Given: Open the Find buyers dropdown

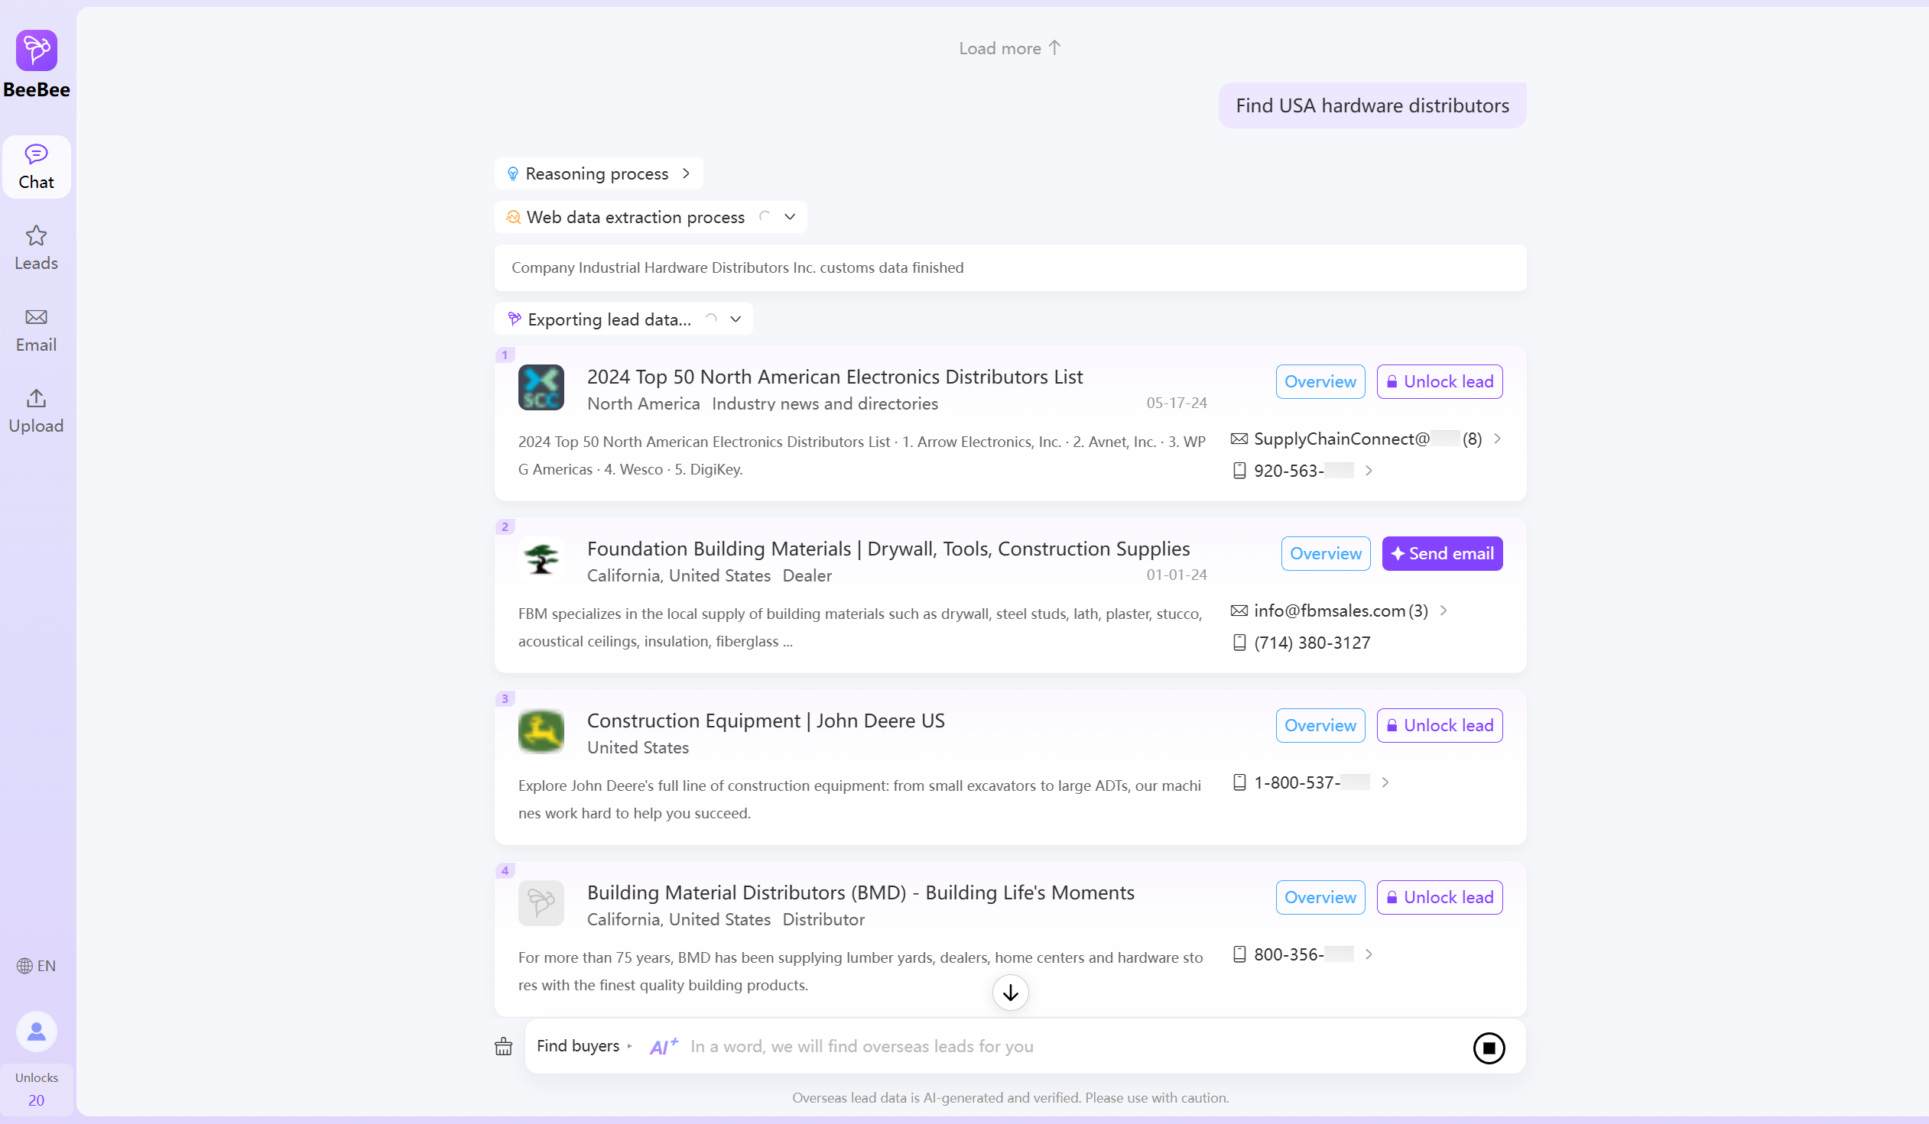Looking at the screenshot, I should coord(584,1046).
